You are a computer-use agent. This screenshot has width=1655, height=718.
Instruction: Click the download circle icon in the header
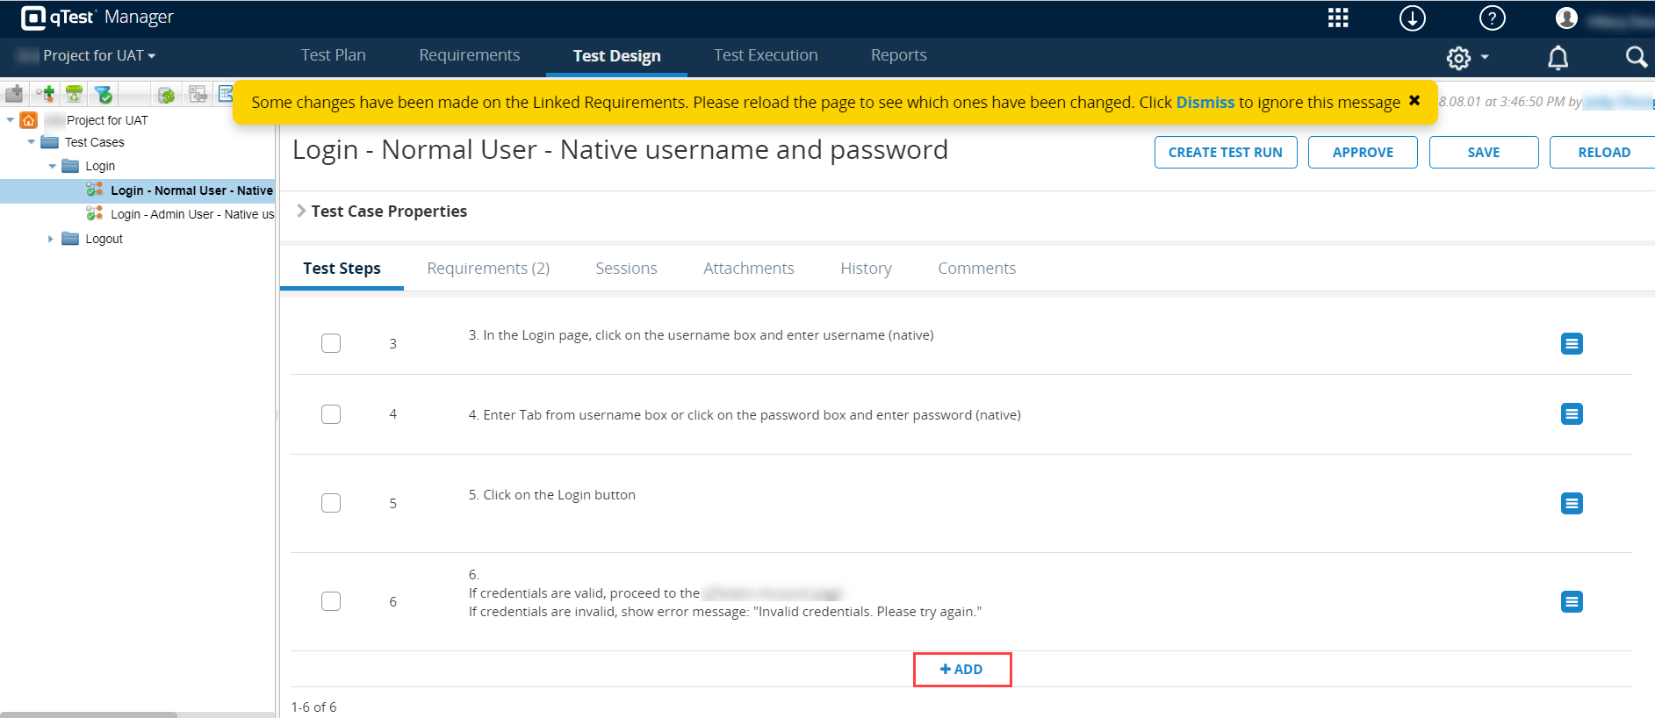[1412, 18]
